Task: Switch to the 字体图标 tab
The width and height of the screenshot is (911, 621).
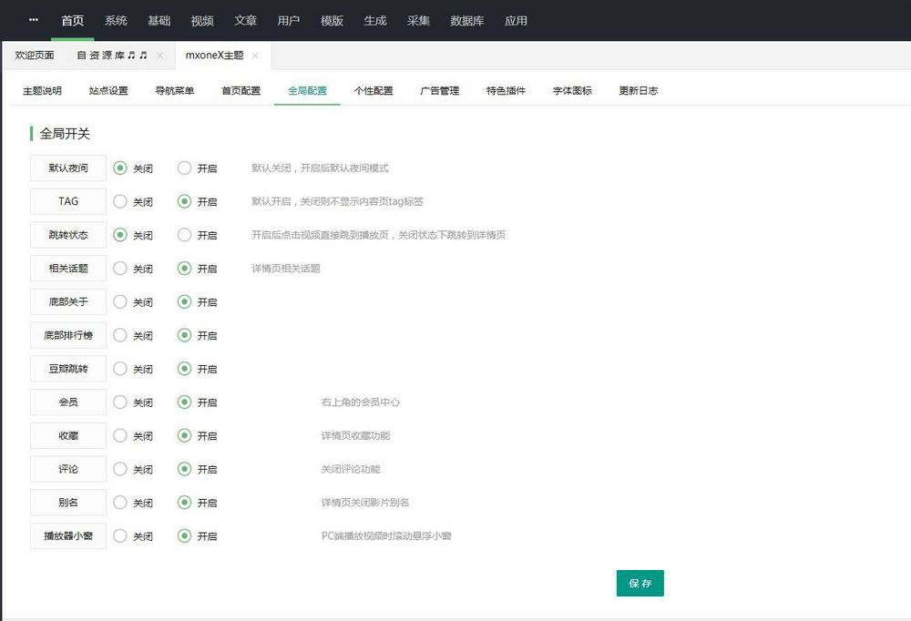Action: (571, 90)
